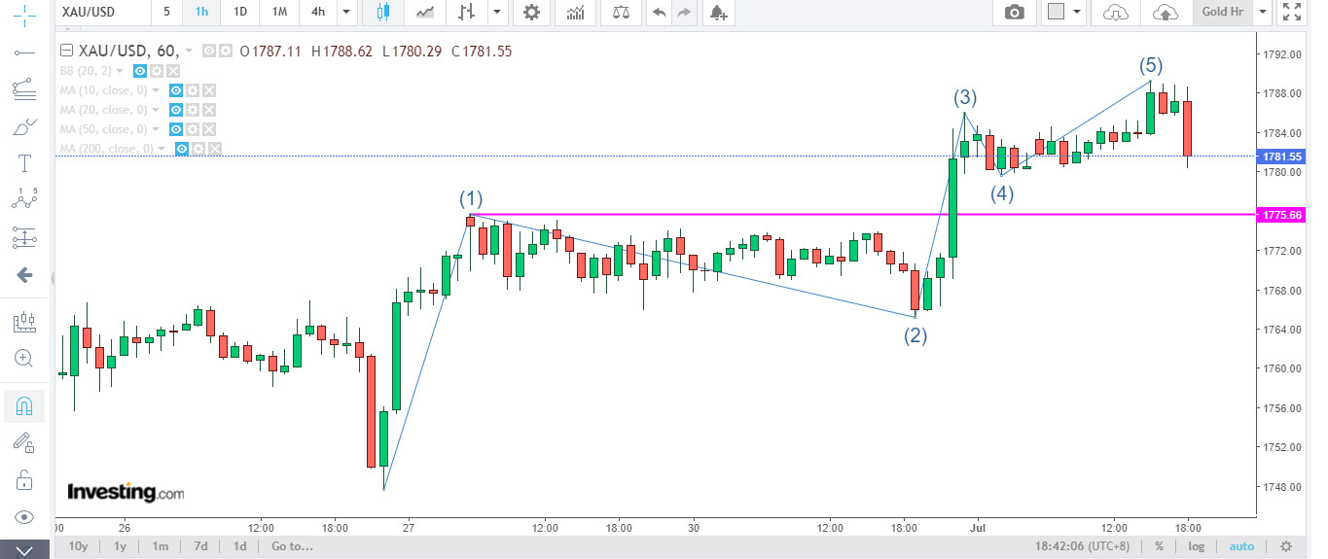The width and height of the screenshot is (1328, 559).
Task: Select the trend line drawing tool
Action: click(24, 52)
